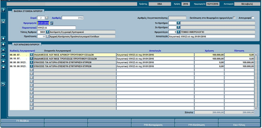
Task: Open the 2ο Κριτήριο lookup arrow
Action: [178, 27]
